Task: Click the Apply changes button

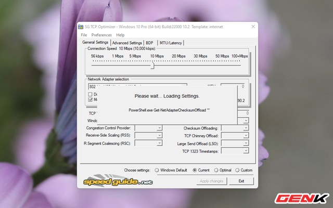Action: pos(212,181)
